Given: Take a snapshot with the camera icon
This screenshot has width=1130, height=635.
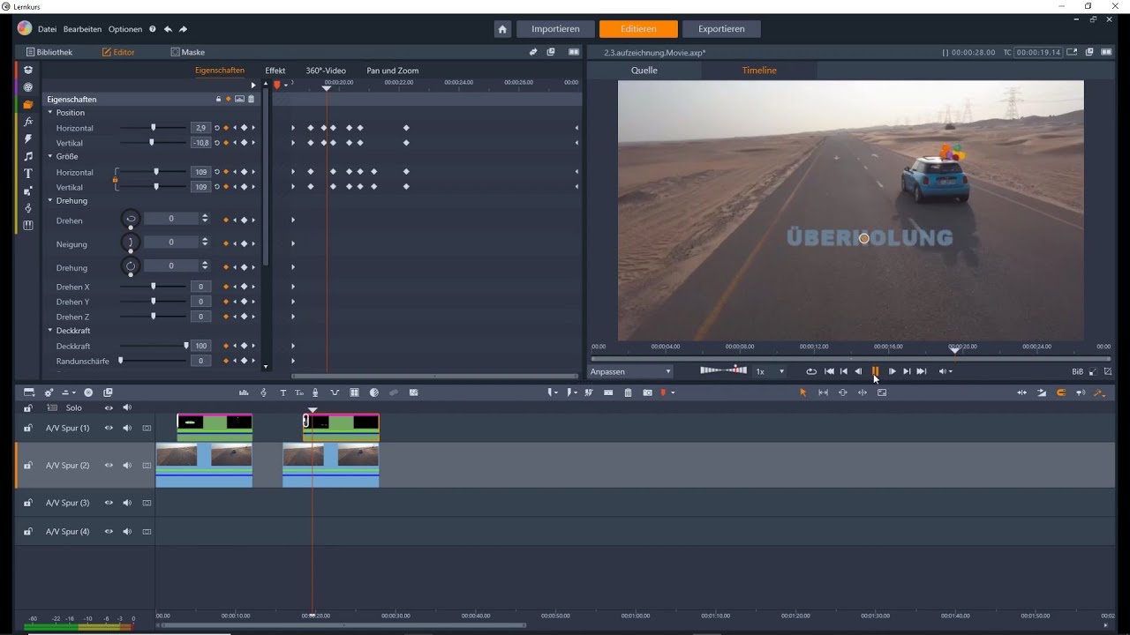Looking at the screenshot, I should 647,392.
